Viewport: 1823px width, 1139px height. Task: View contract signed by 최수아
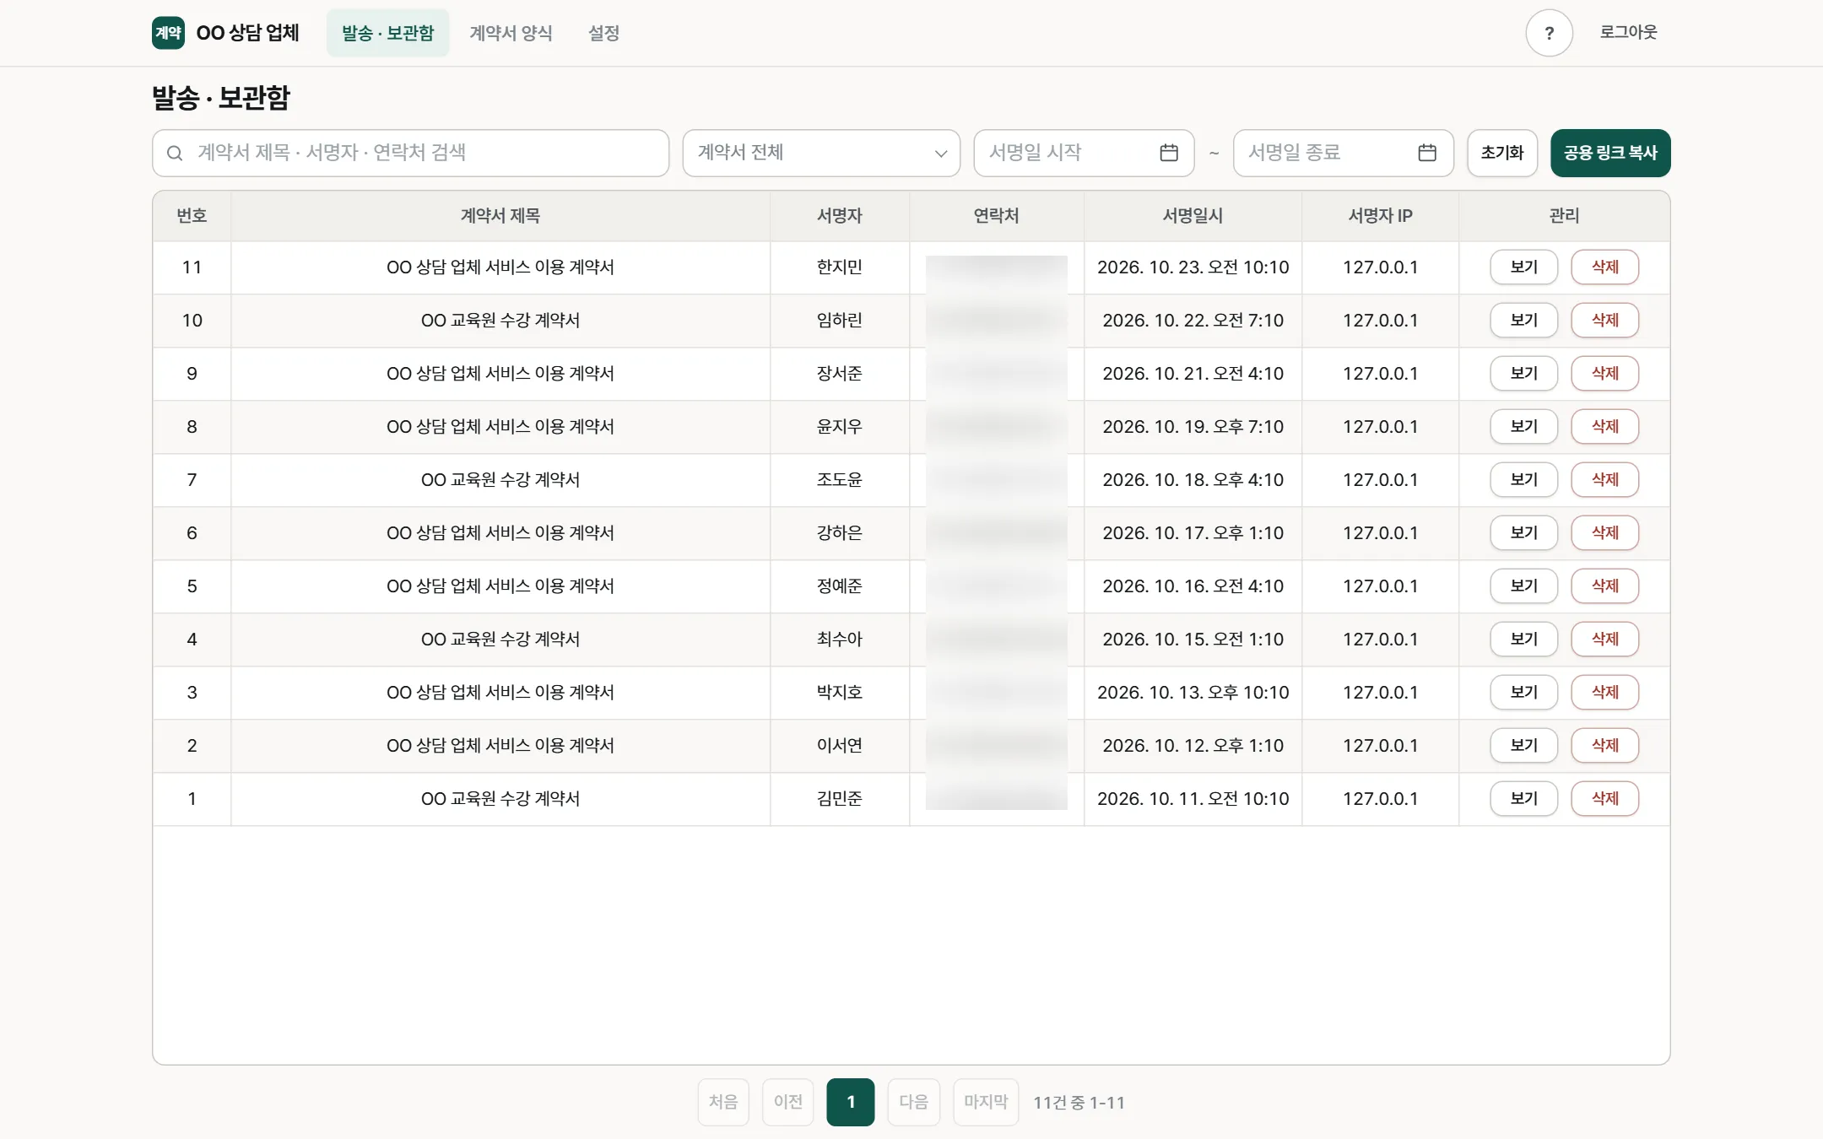1523,640
